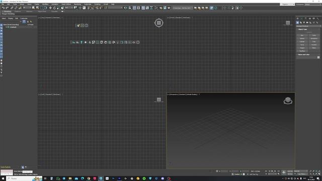Activate the Select and Move tool
The image size is (322, 181).
click(50, 8)
